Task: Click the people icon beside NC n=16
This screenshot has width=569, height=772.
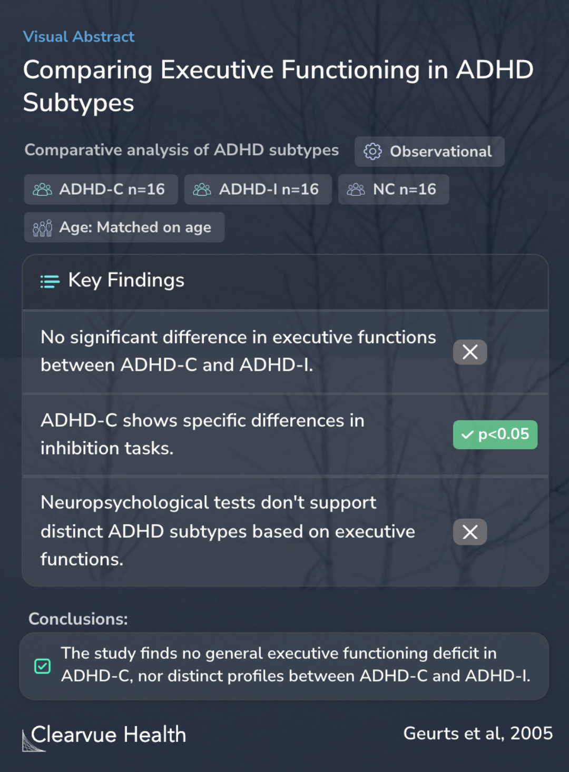Action: click(x=356, y=190)
